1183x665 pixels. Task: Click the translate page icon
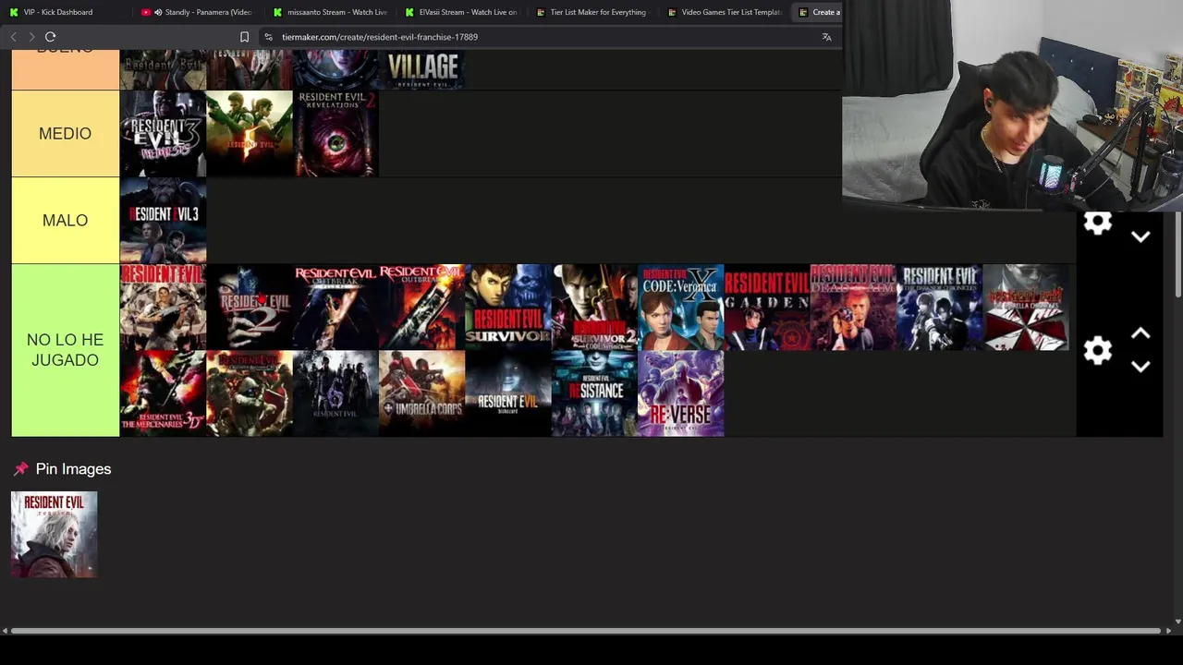click(x=826, y=37)
